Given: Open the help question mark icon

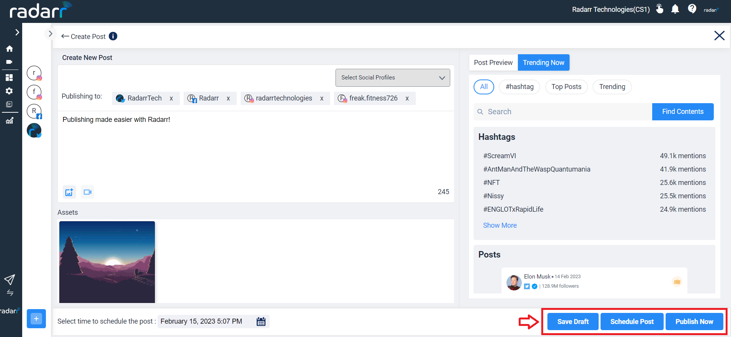Looking at the screenshot, I should tap(692, 9).
